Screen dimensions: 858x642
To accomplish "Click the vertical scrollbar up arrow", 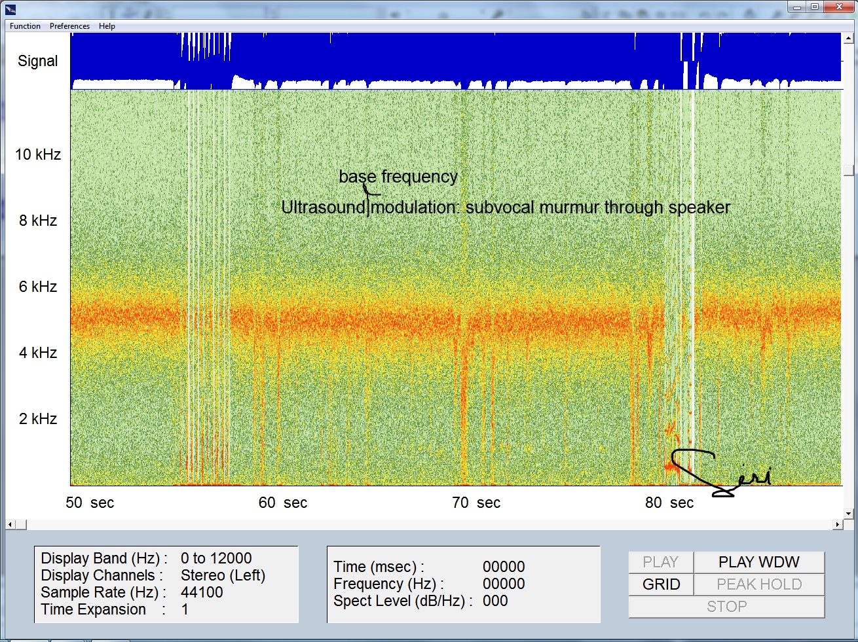I will coord(849,39).
